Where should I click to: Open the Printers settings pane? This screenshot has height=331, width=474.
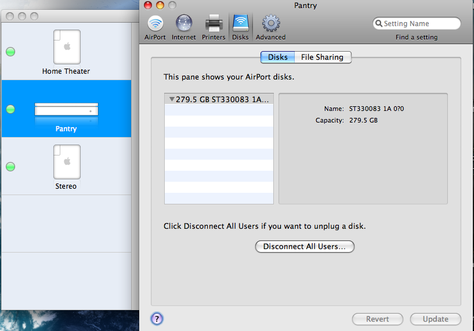click(214, 27)
